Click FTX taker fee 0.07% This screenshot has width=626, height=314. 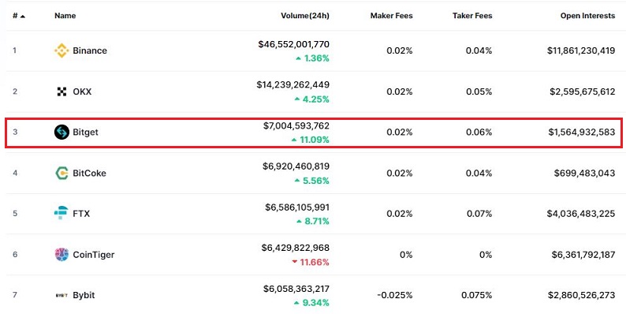[479, 214]
